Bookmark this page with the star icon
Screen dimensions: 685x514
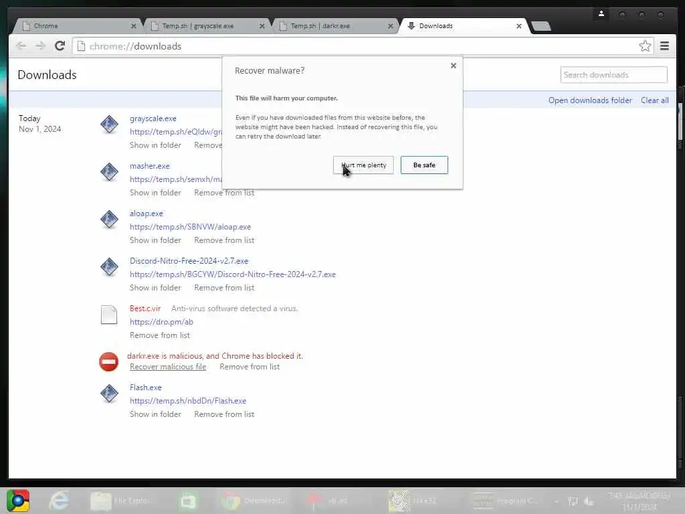pos(645,46)
